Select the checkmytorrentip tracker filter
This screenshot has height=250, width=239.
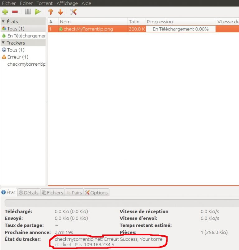pos(23,64)
